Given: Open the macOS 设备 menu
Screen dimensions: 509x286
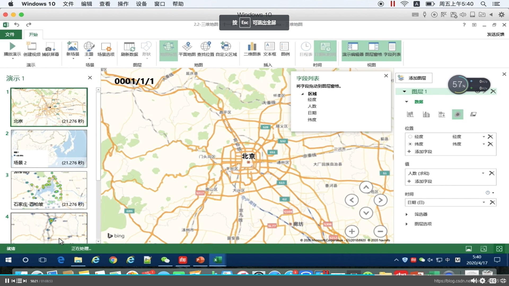Looking at the screenshot, I should click(141, 4).
